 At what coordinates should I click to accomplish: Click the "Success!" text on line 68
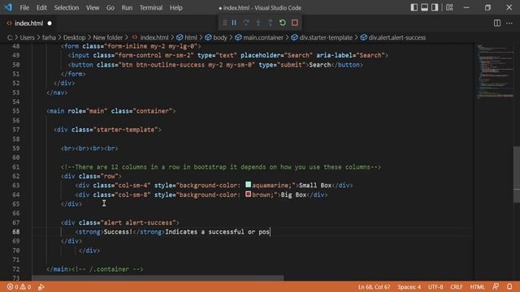click(x=118, y=232)
